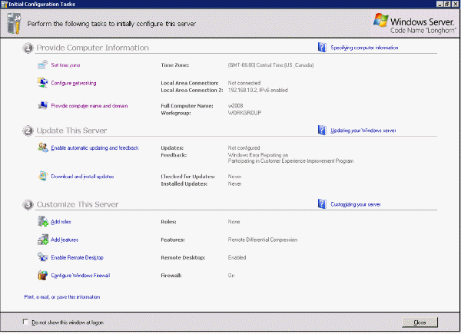461x334 pixels.
Task: Open the Add roles link
Action: [61, 222]
